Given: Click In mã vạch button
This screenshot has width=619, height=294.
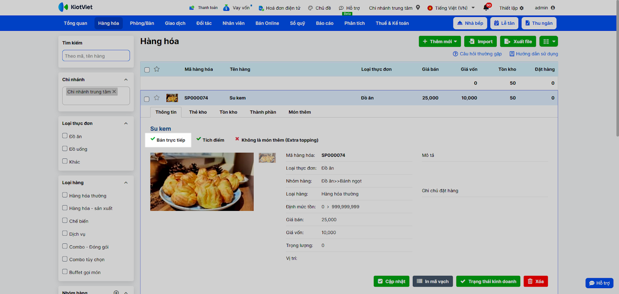Looking at the screenshot, I should [x=433, y=281].
